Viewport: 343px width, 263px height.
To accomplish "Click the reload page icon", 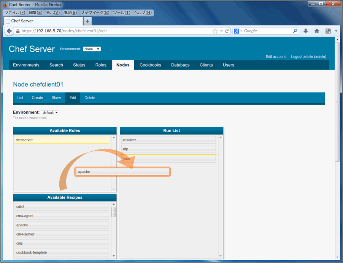I will click(x=227, y=31).
